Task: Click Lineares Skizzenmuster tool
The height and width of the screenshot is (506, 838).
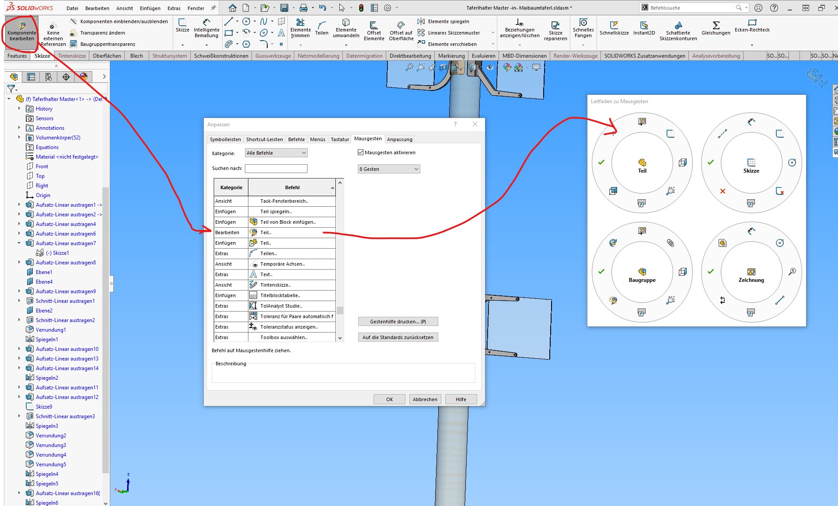Action: pyautogui.click(x=449, y=33)
